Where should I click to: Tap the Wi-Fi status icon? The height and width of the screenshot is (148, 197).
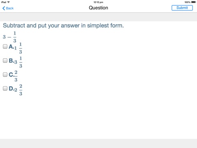click(9, 2)
